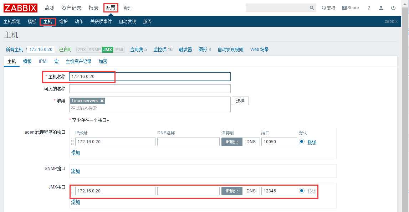Click the 所有主机 breadcrumb link
Viewport: 409px width, 212px height.
(14, 50)
